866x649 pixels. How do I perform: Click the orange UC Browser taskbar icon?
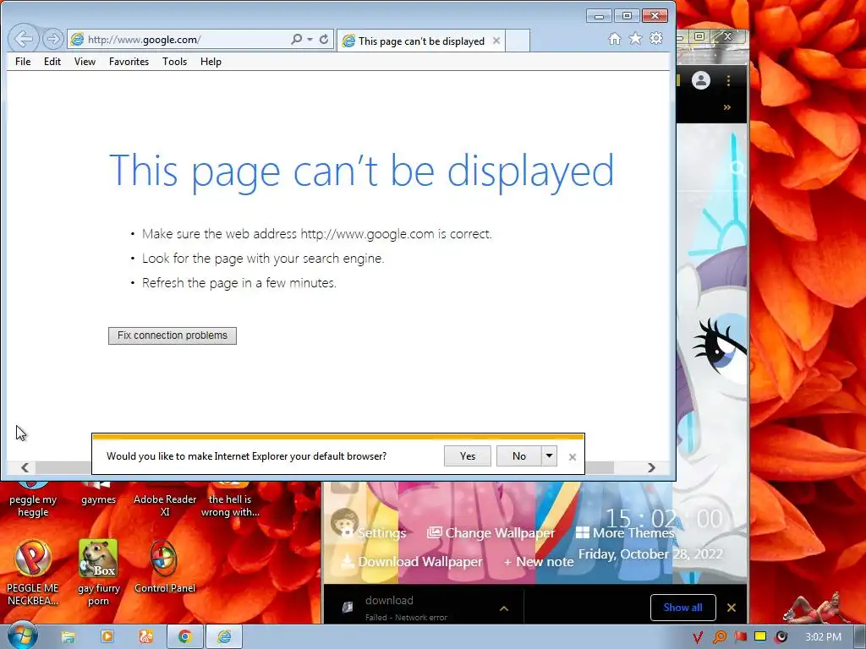(145, 637)
